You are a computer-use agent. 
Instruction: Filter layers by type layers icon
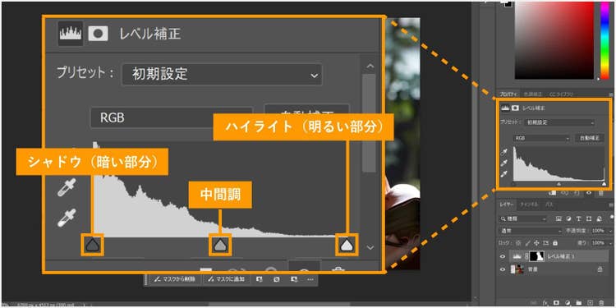pyautogui.click(x=579, y=218)
